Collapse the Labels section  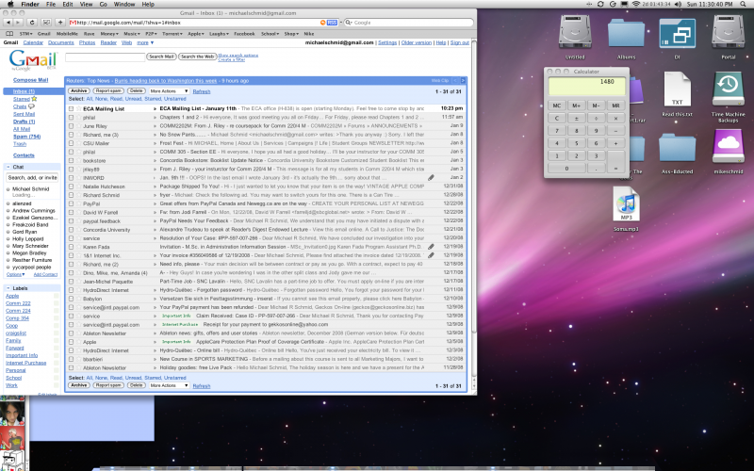[x=8, y=288]
